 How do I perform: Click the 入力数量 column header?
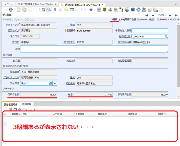63,114
